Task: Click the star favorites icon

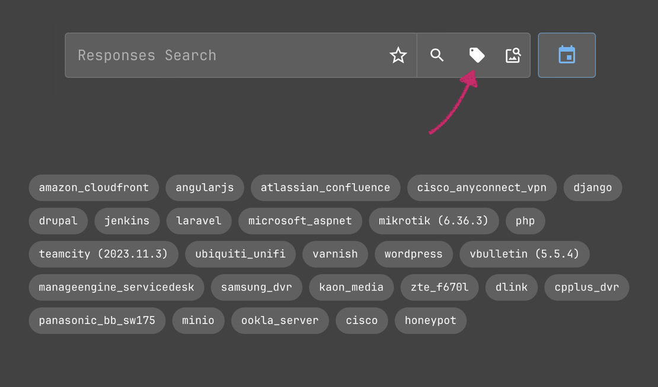Action: (x=398, y=56)
